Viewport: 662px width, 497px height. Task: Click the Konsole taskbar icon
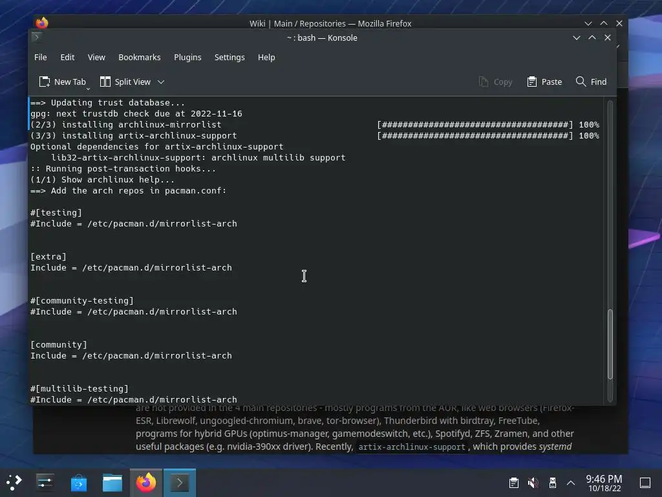tap(180, 482)
